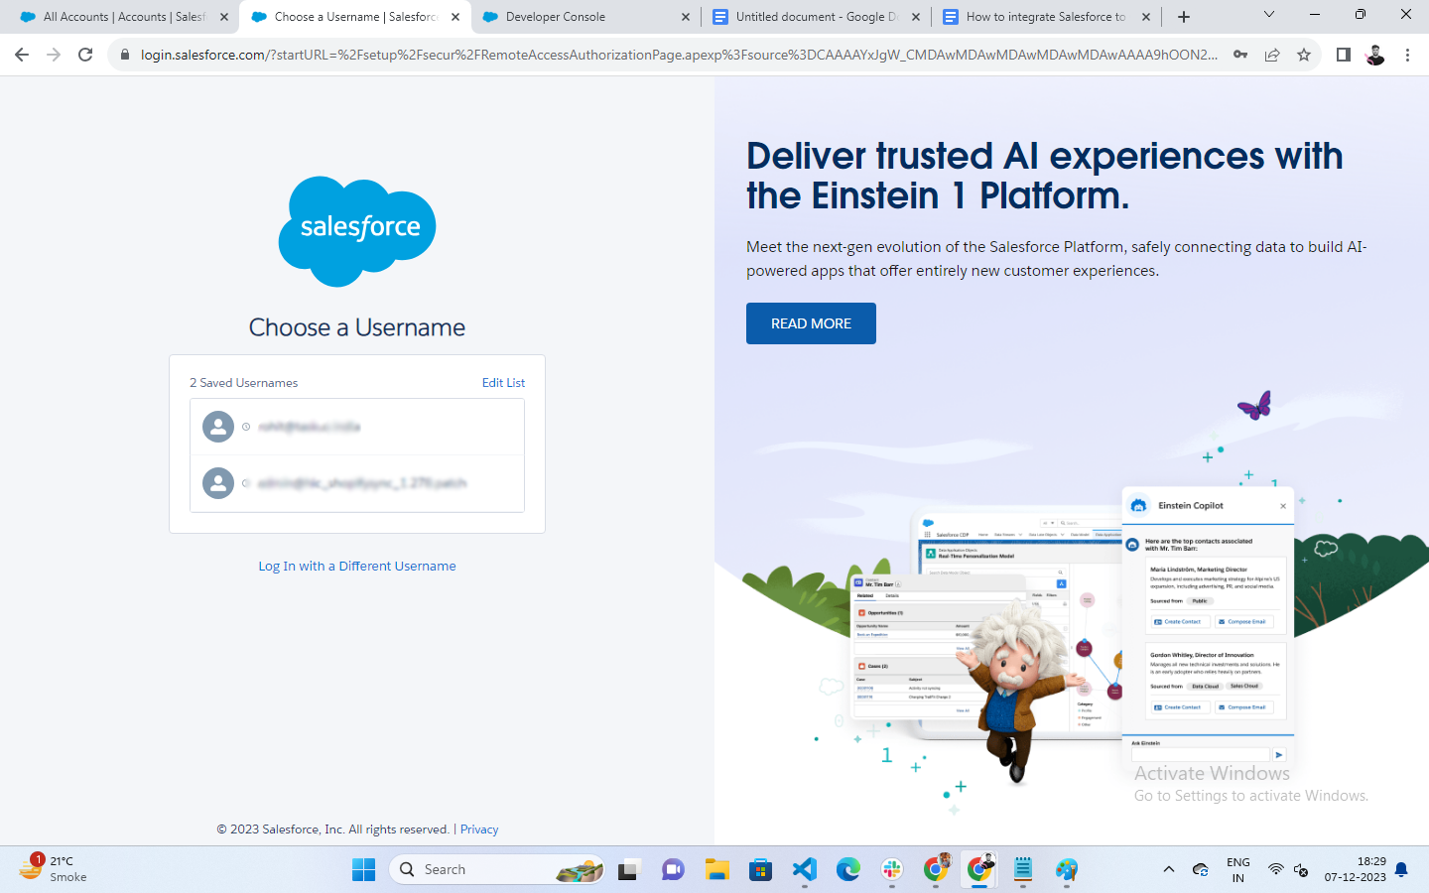Select the second saved username
The image size is (1429, 893).
click(x=357, y=483)
